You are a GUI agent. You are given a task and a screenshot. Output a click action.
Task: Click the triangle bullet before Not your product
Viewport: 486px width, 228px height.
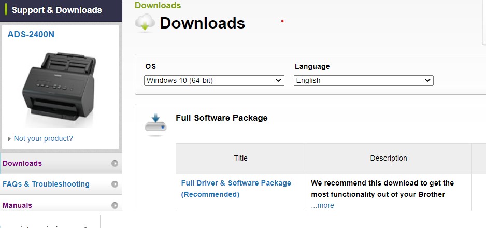click(10, 139)
